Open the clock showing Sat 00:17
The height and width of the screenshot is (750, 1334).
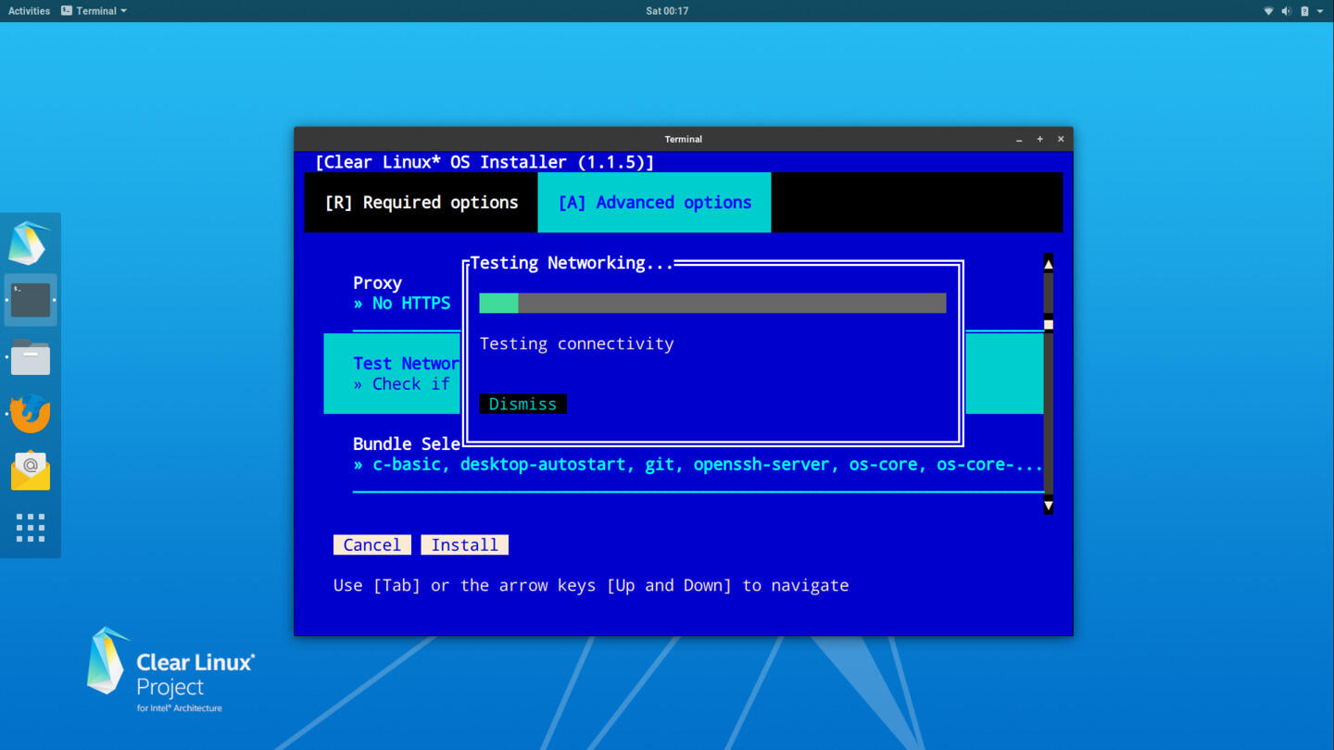tap(667, 11)
